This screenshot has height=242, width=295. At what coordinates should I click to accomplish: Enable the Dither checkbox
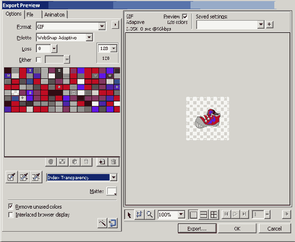click(x=39, y=60)
